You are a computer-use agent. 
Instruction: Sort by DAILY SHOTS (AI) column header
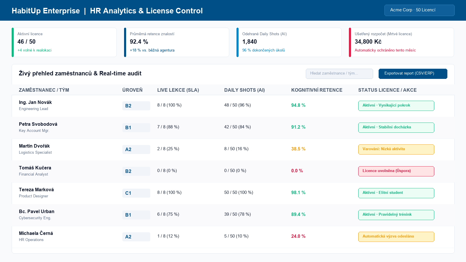tap(245, 90)
